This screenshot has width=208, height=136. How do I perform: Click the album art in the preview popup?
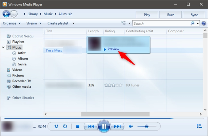tap(94, 44)
